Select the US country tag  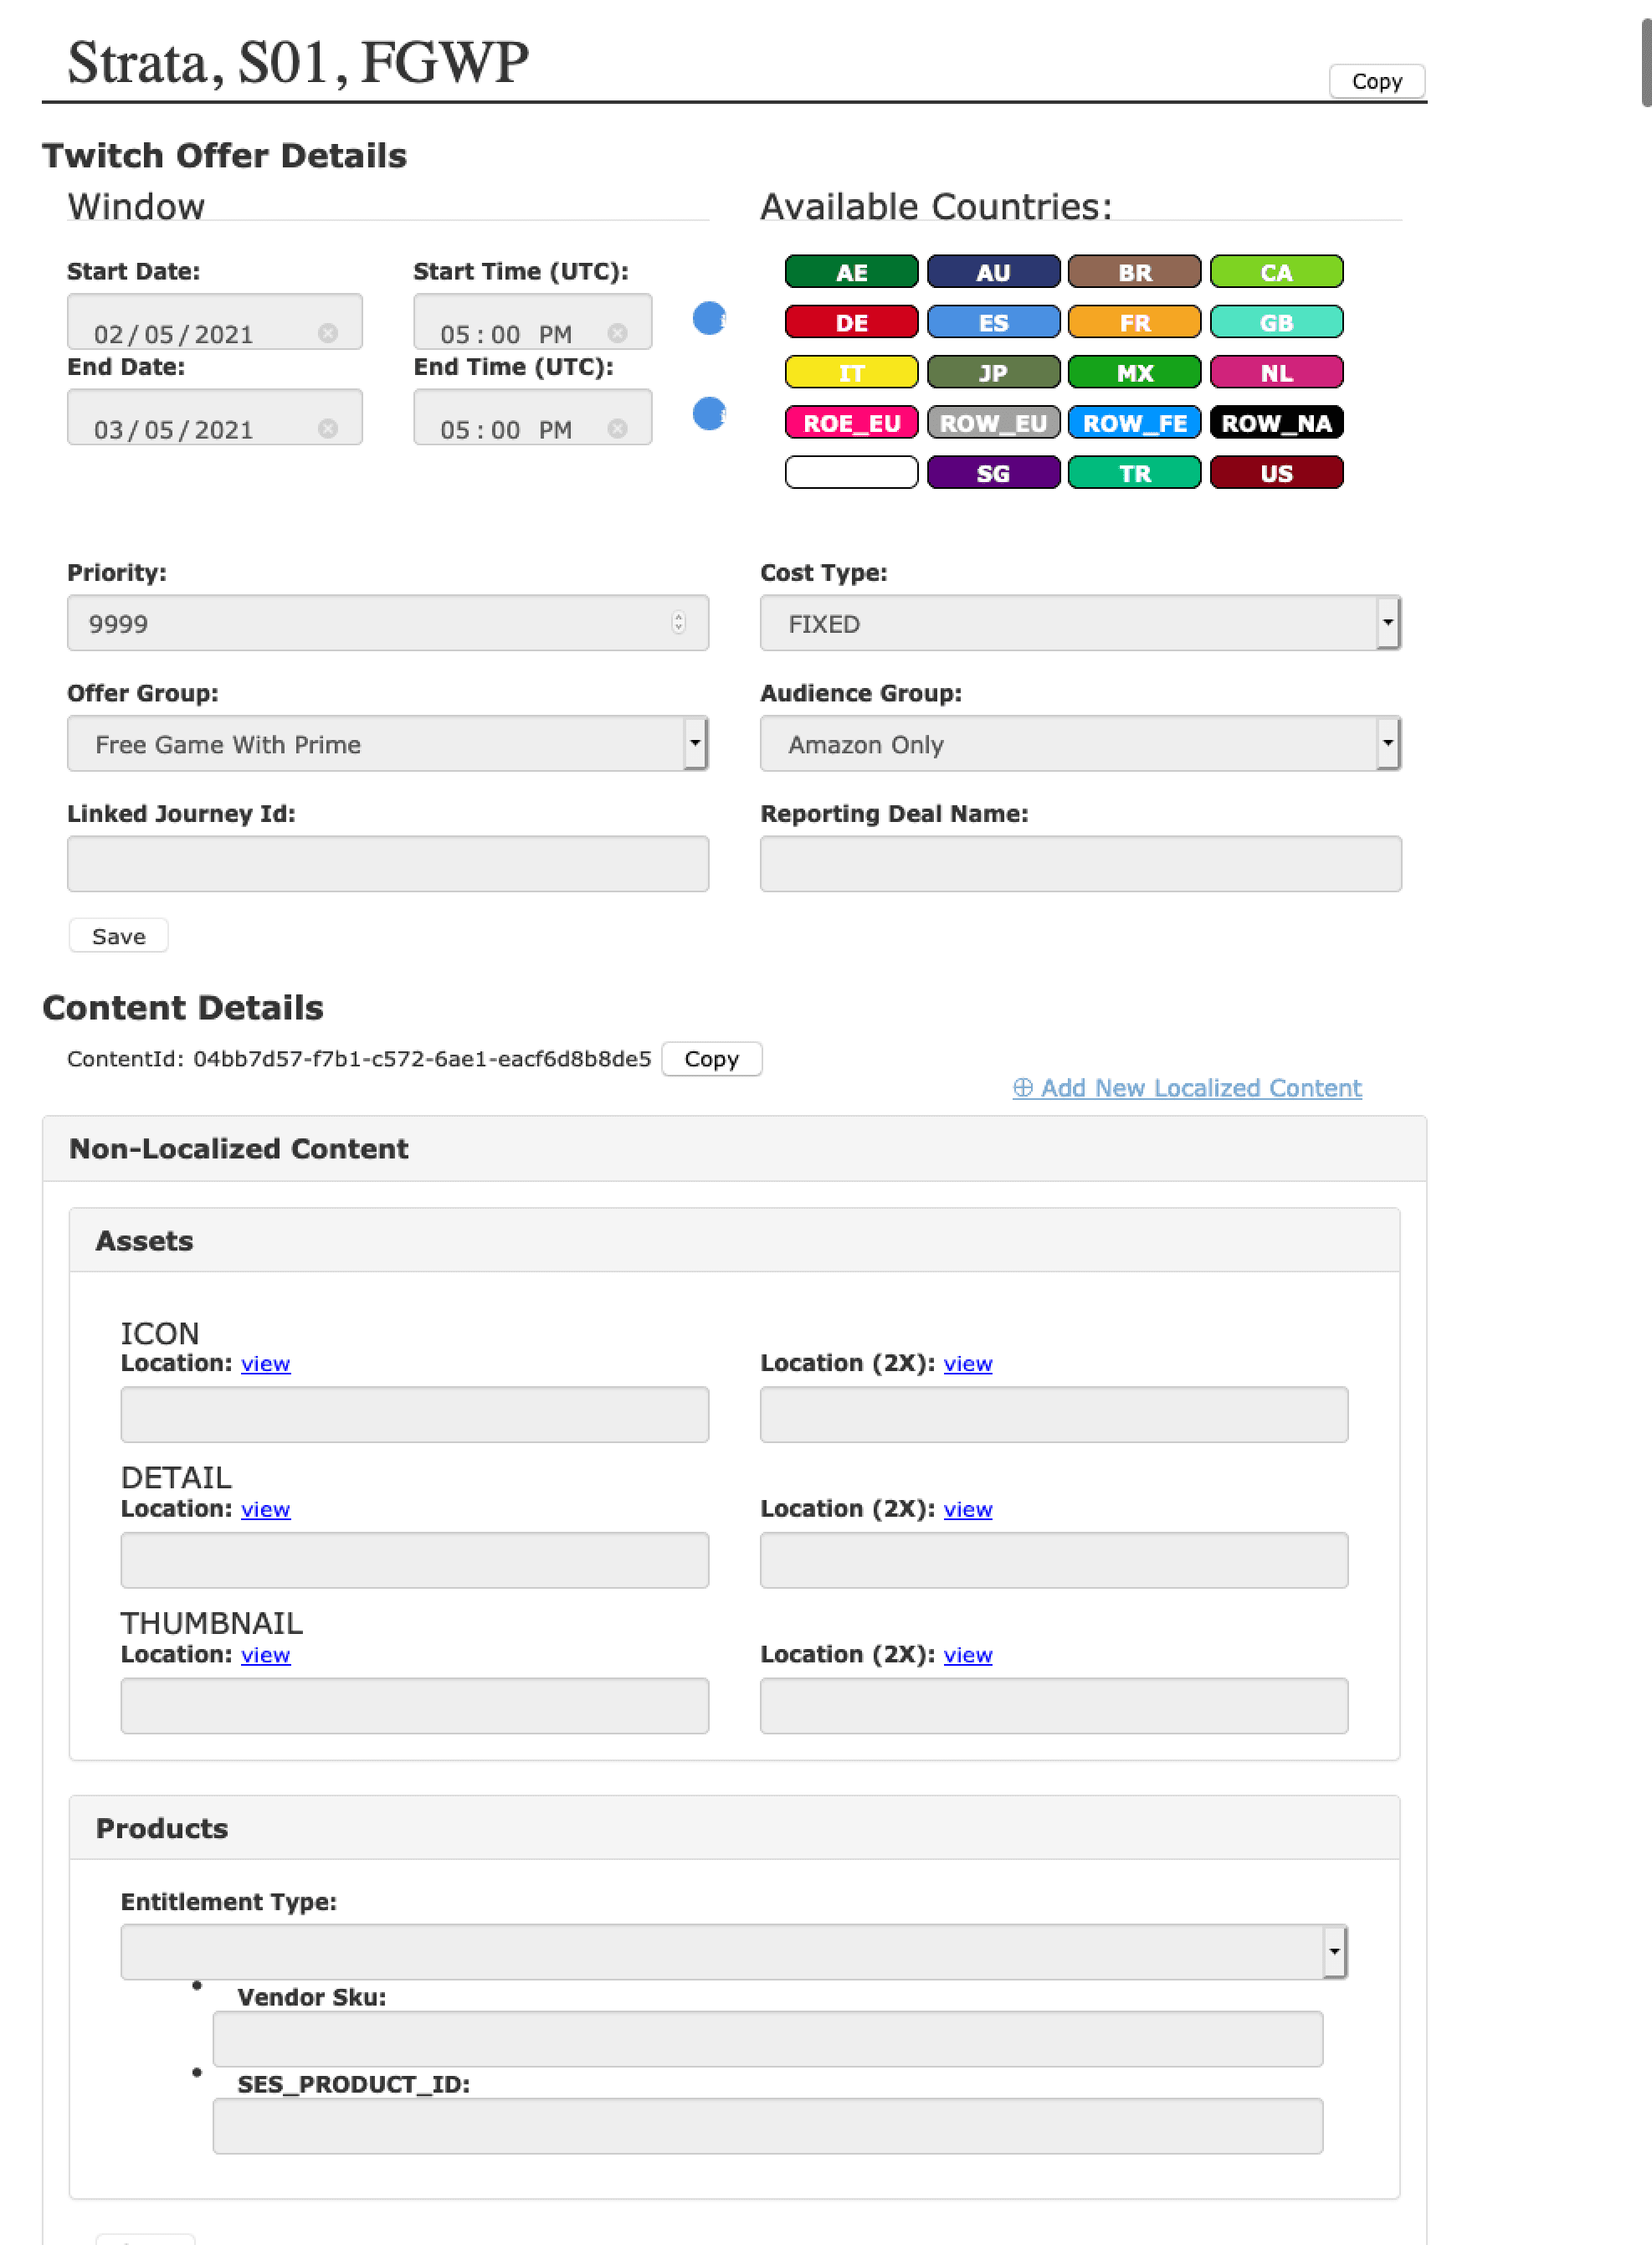(x=1276, y=472)
